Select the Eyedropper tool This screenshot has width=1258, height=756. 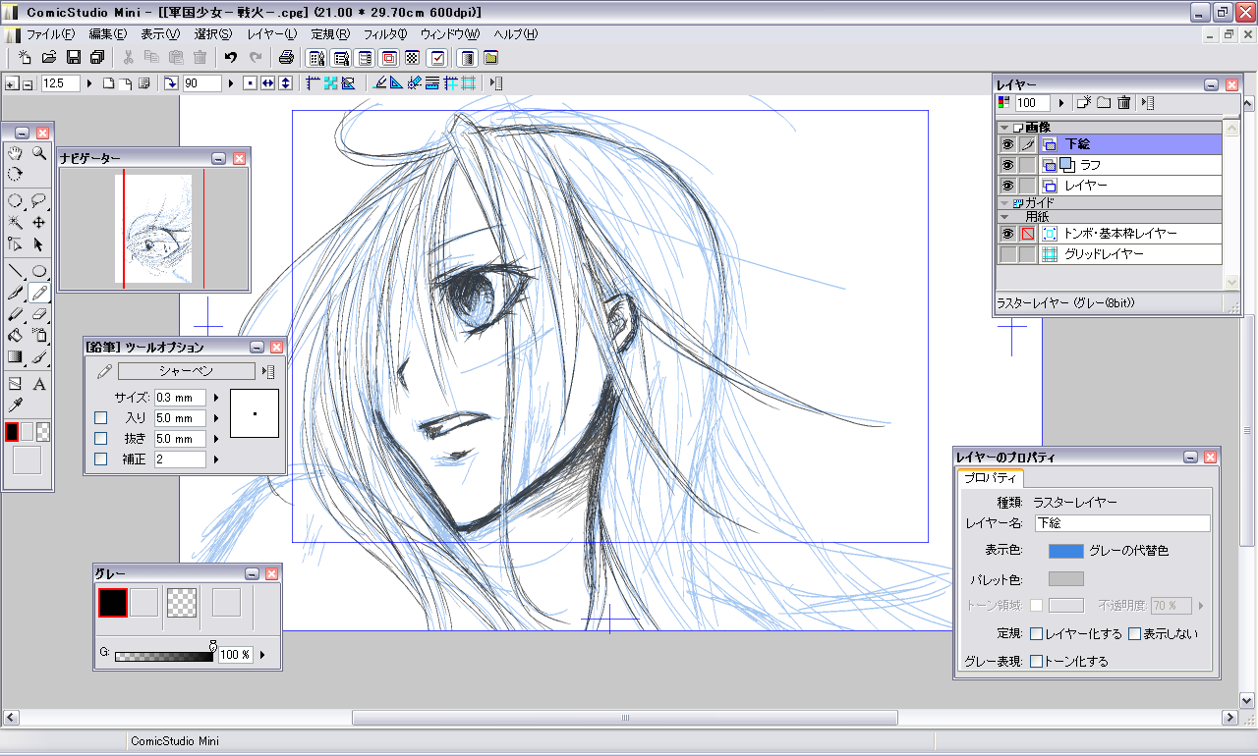[x=16, y=405]
